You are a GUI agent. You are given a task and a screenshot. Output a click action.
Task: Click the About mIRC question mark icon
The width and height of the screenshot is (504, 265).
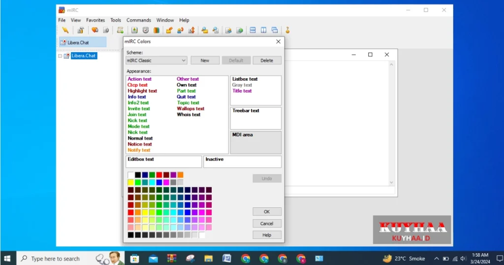pyautogui.click(x=287, y=30)
